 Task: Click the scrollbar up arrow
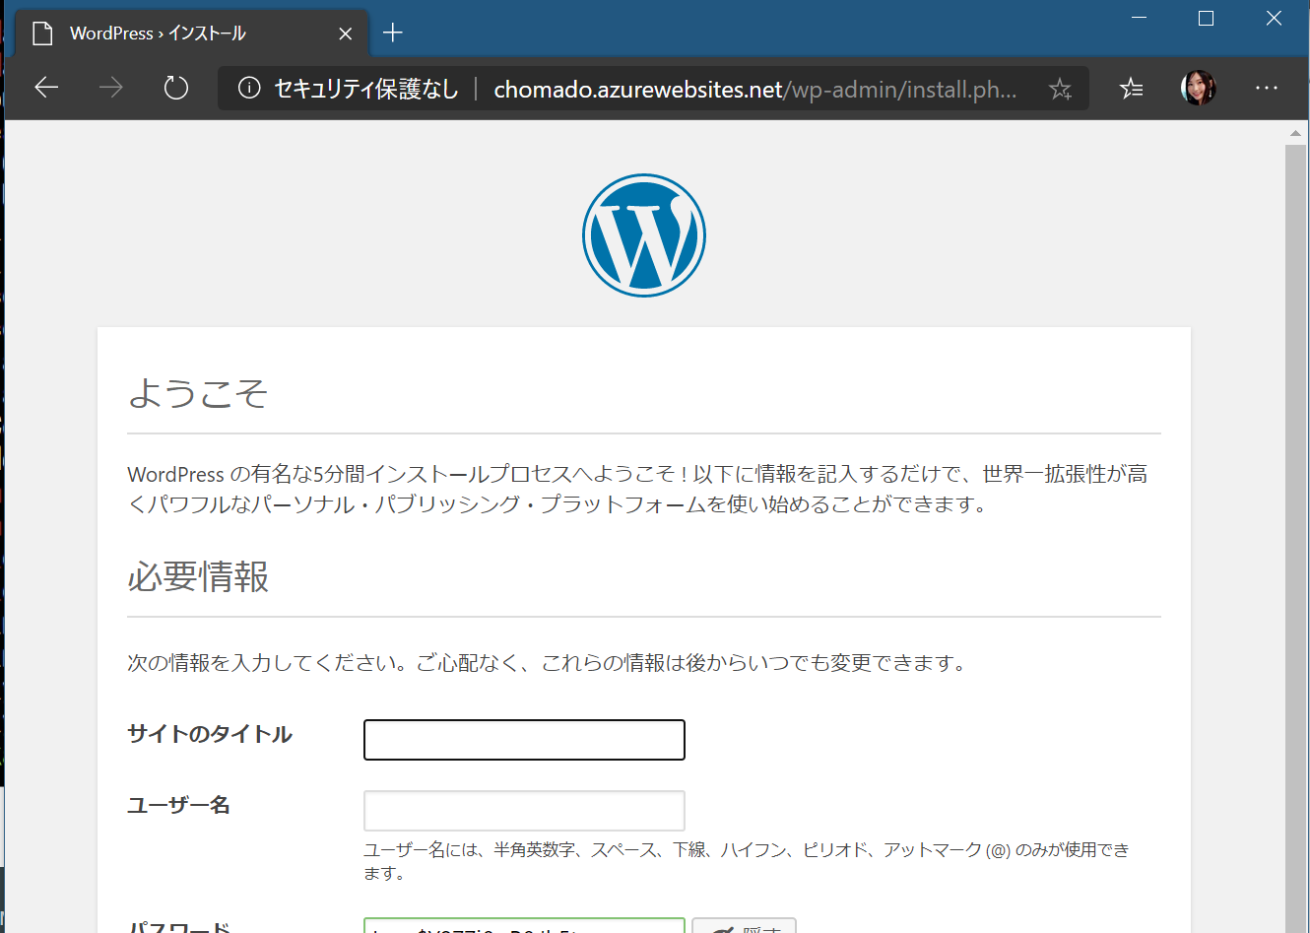1295,132
